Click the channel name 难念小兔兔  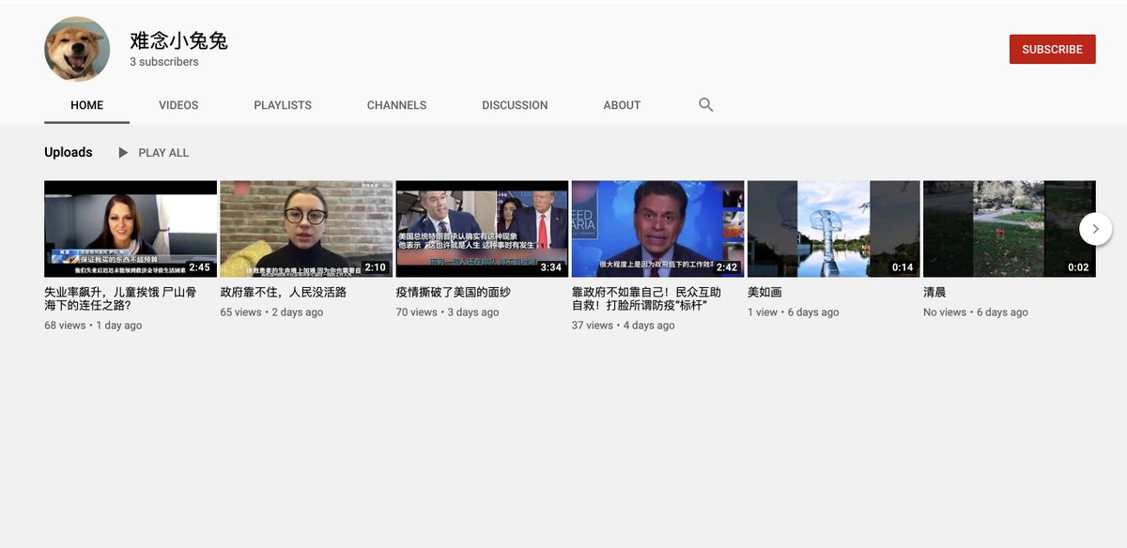point(178,40)
